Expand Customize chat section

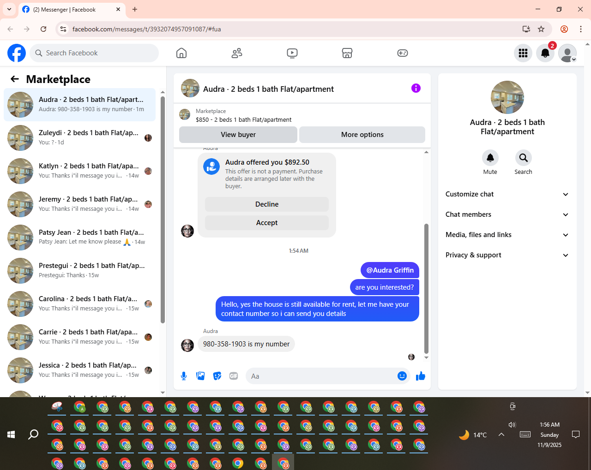click(x=507, y=194)
